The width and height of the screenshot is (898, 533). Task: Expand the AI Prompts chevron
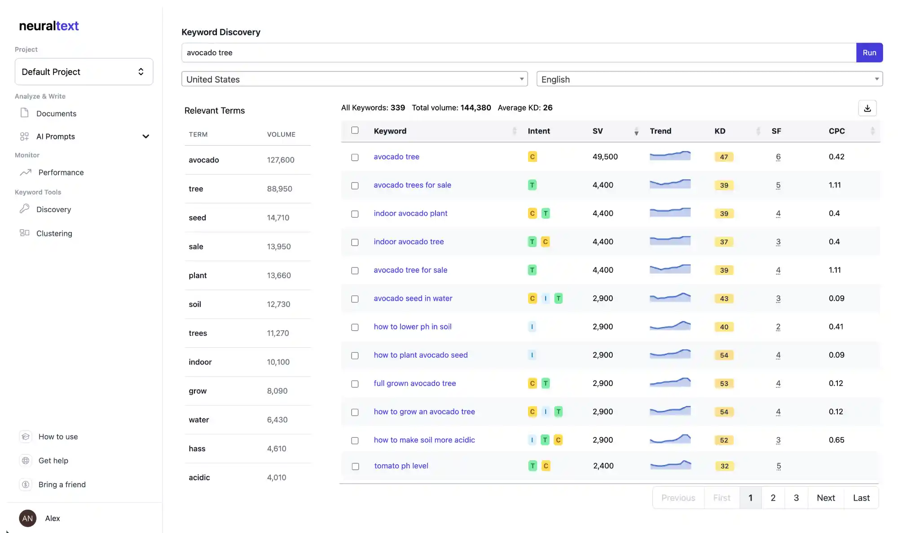[x=145, y=136]
